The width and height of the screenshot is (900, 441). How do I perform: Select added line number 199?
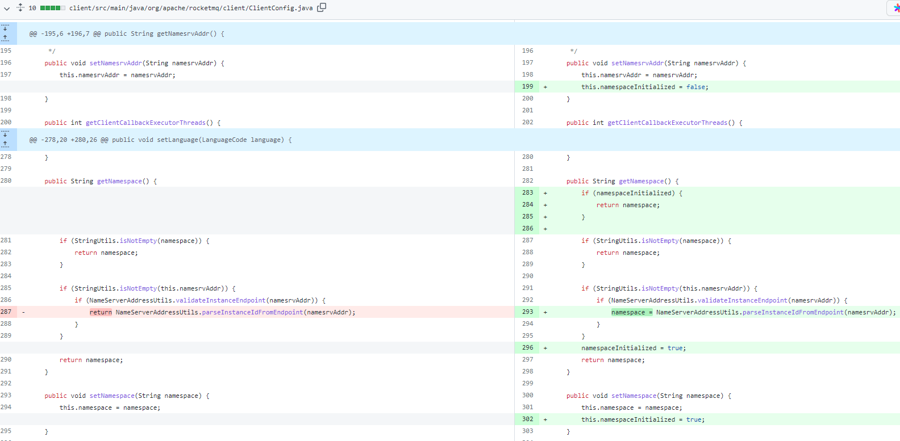pos(528,87)
